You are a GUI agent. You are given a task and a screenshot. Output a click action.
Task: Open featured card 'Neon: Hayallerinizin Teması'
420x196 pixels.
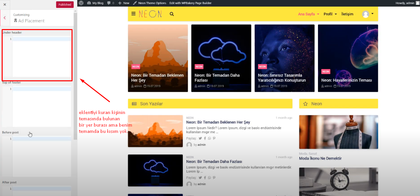348,58
